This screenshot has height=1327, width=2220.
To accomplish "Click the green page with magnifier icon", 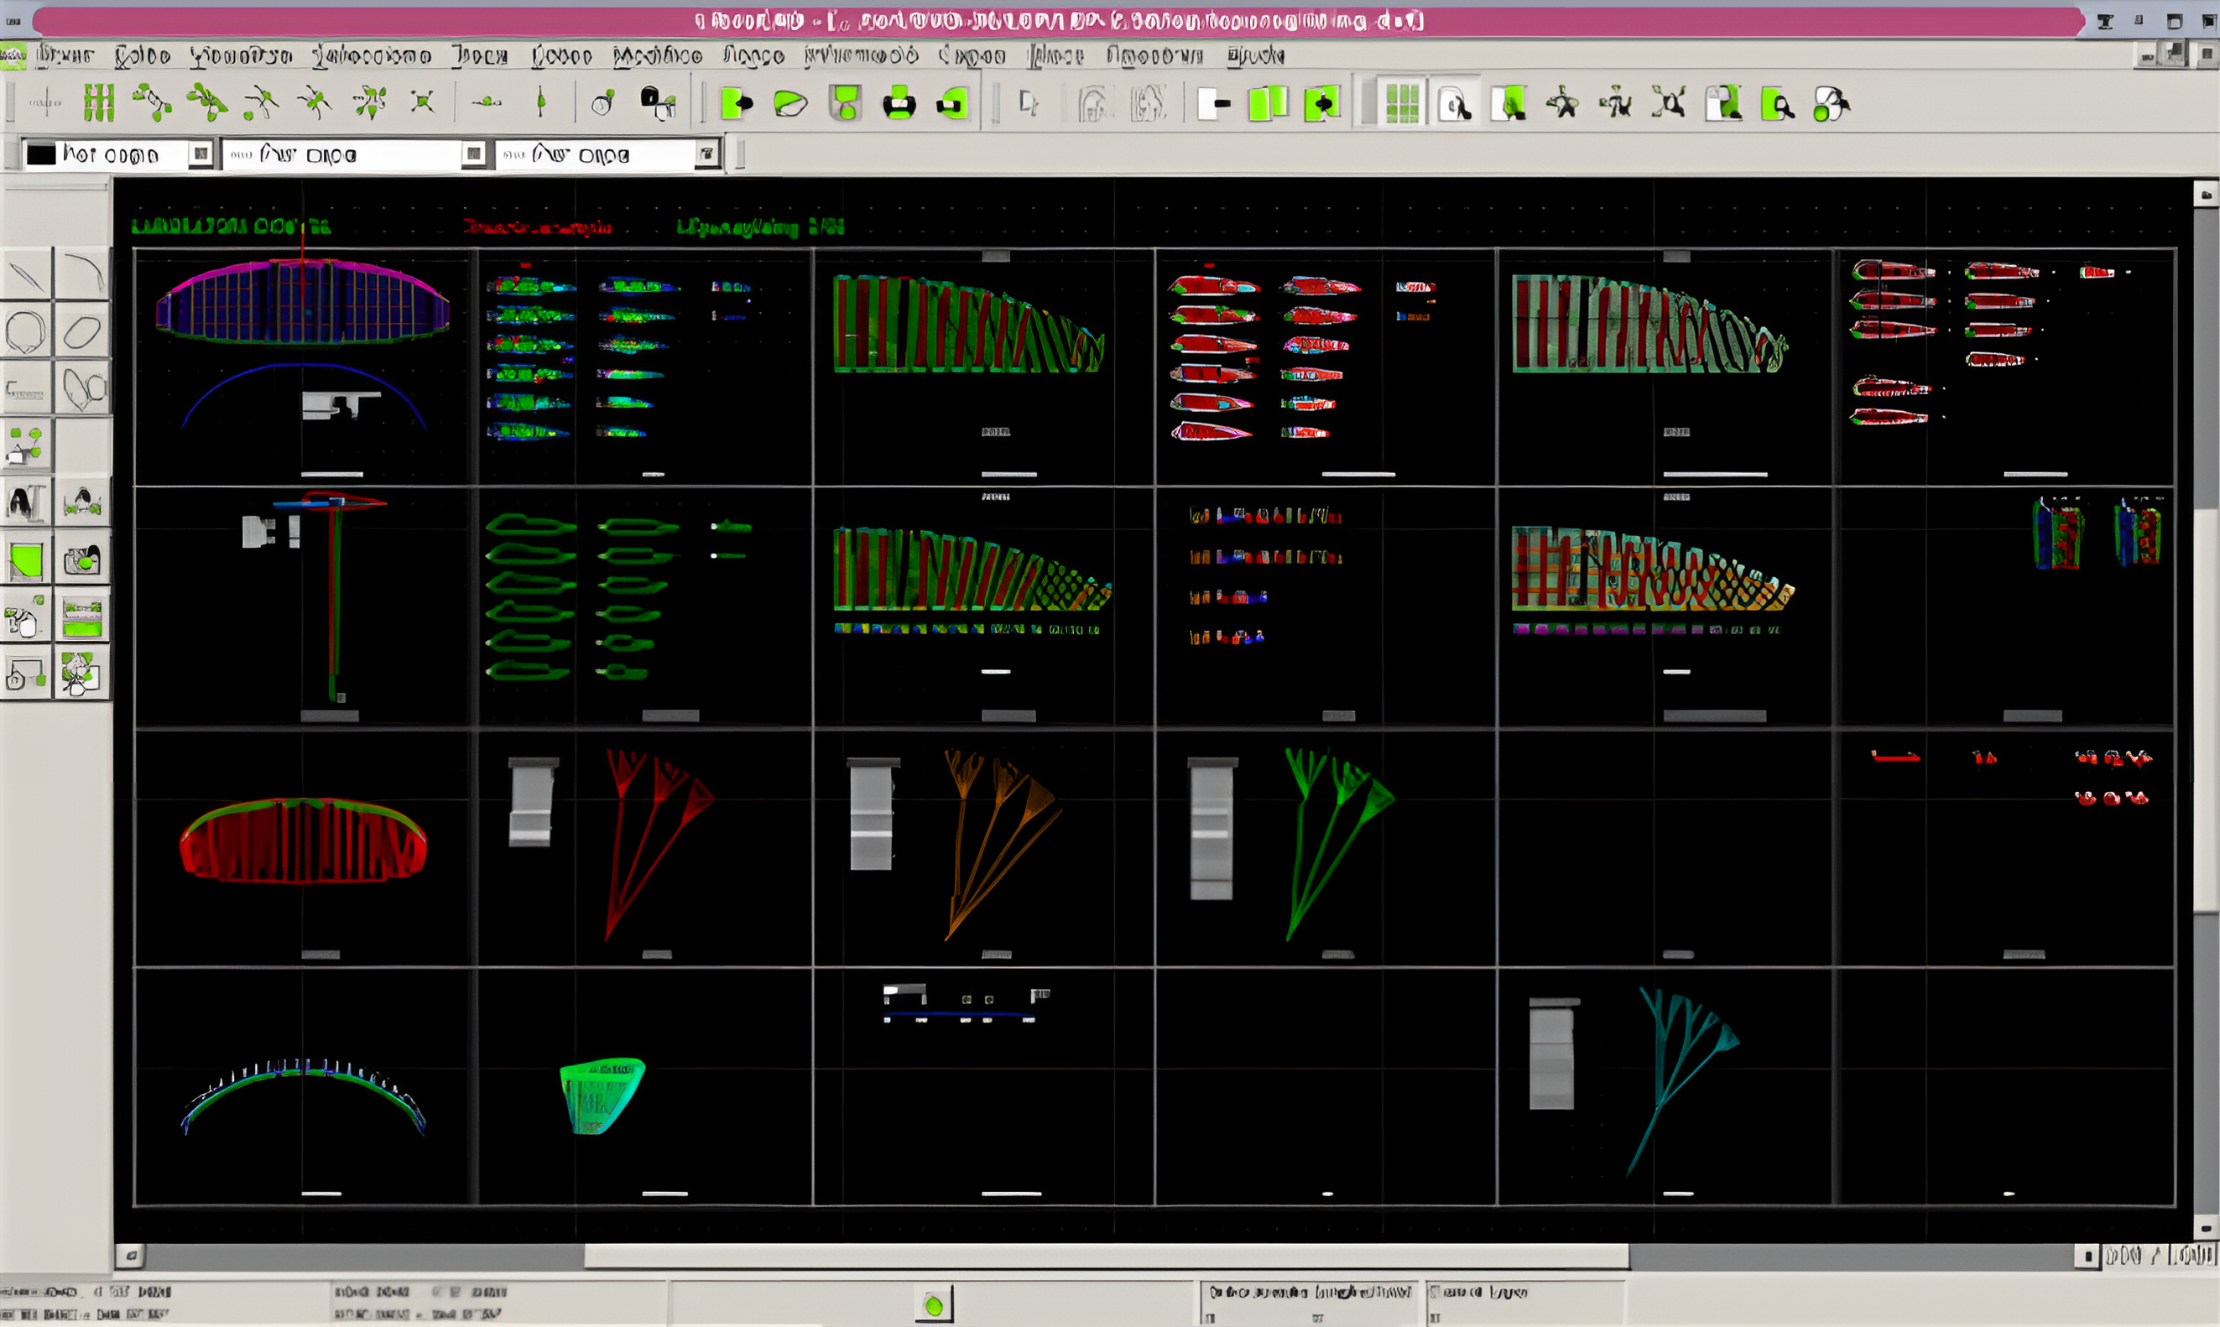I will (1776, 105).
